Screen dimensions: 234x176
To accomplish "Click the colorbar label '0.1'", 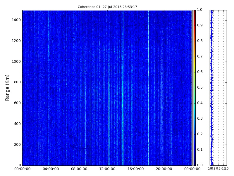I will [x=200, y=150].
